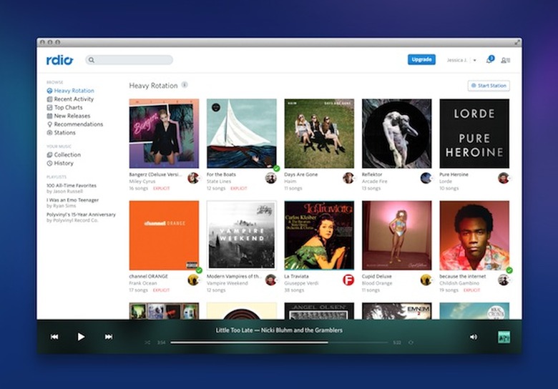Click the rdio logo
The width and height of the screenshot is (558, 389).
pos(60,60)
